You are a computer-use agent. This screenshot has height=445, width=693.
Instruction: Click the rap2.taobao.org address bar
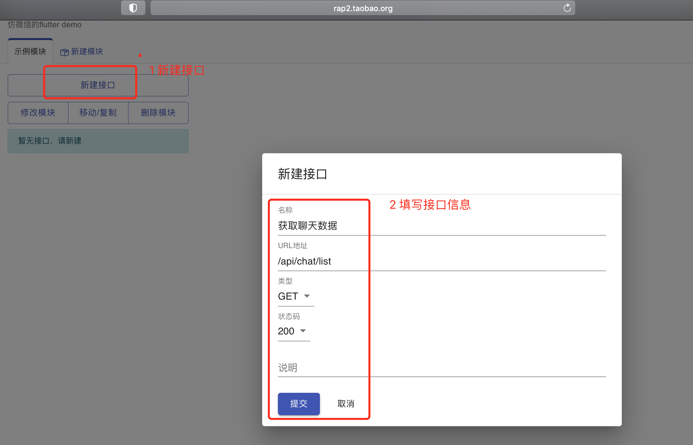pyautogui.click(x=363, y=8)
